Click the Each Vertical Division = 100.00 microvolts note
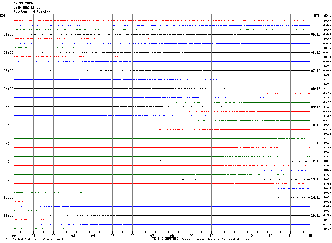This screenshot has height=243, width=332. coord(35,239)
